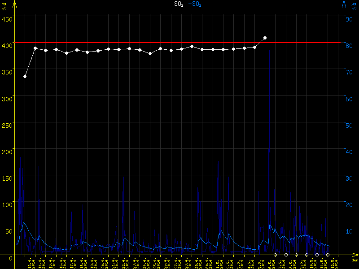Click the 90 value on the right axis

tap(348, 19)
